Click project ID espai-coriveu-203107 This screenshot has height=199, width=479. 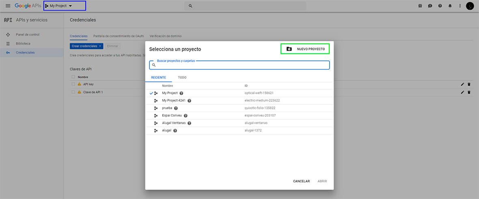260,115
